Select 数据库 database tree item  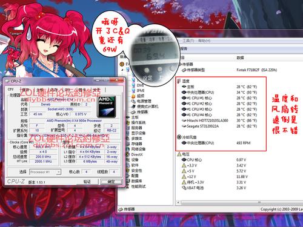pos(136,181)
